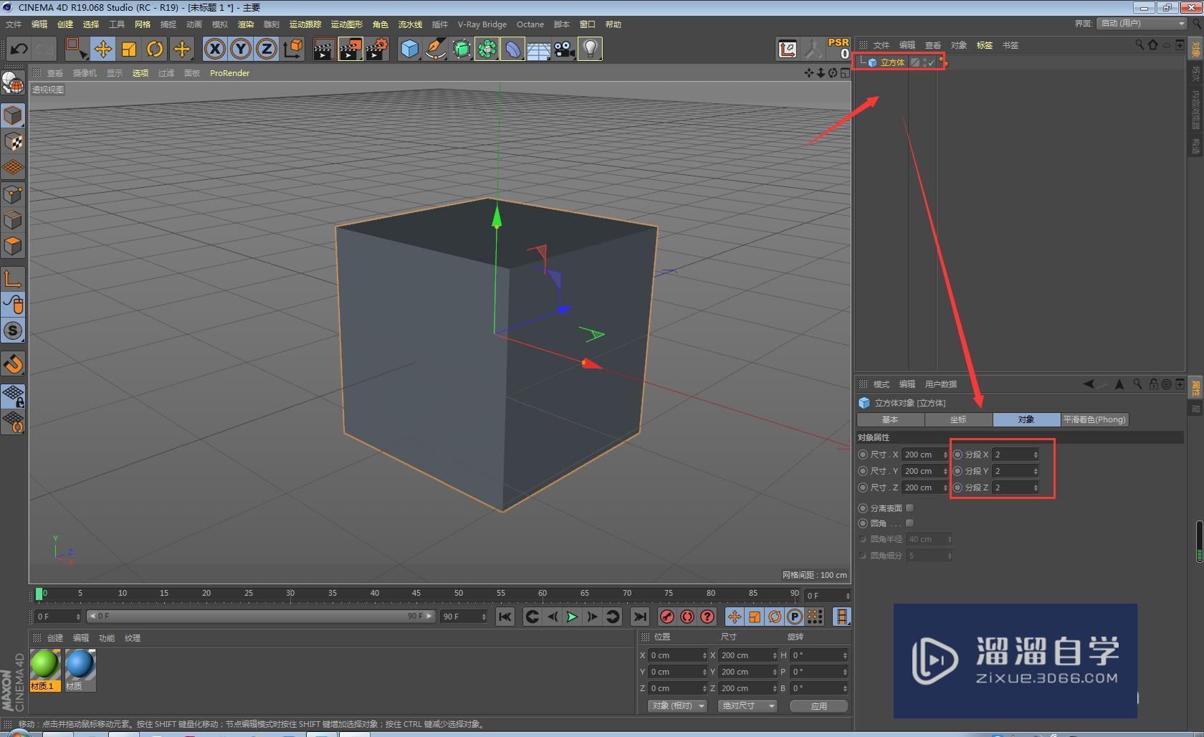Enable the 分离表面 checkbox

point(909,508)
